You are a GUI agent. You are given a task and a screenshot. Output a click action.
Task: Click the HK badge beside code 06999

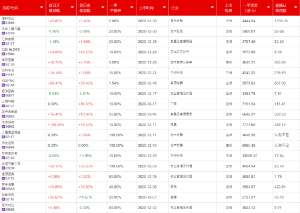[x=3, y=147]
